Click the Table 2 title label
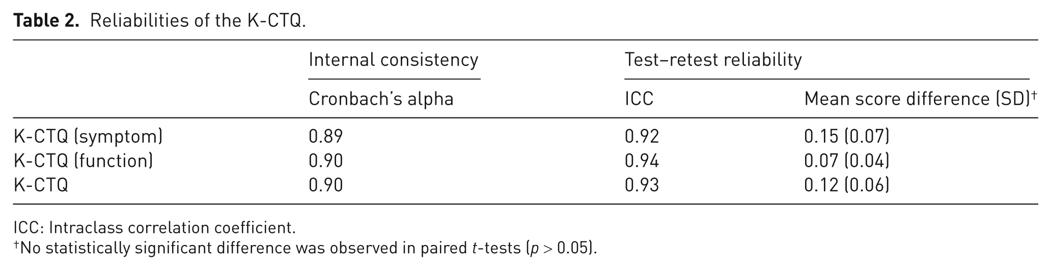1051x270 pixels. click(x=159, y=20)
